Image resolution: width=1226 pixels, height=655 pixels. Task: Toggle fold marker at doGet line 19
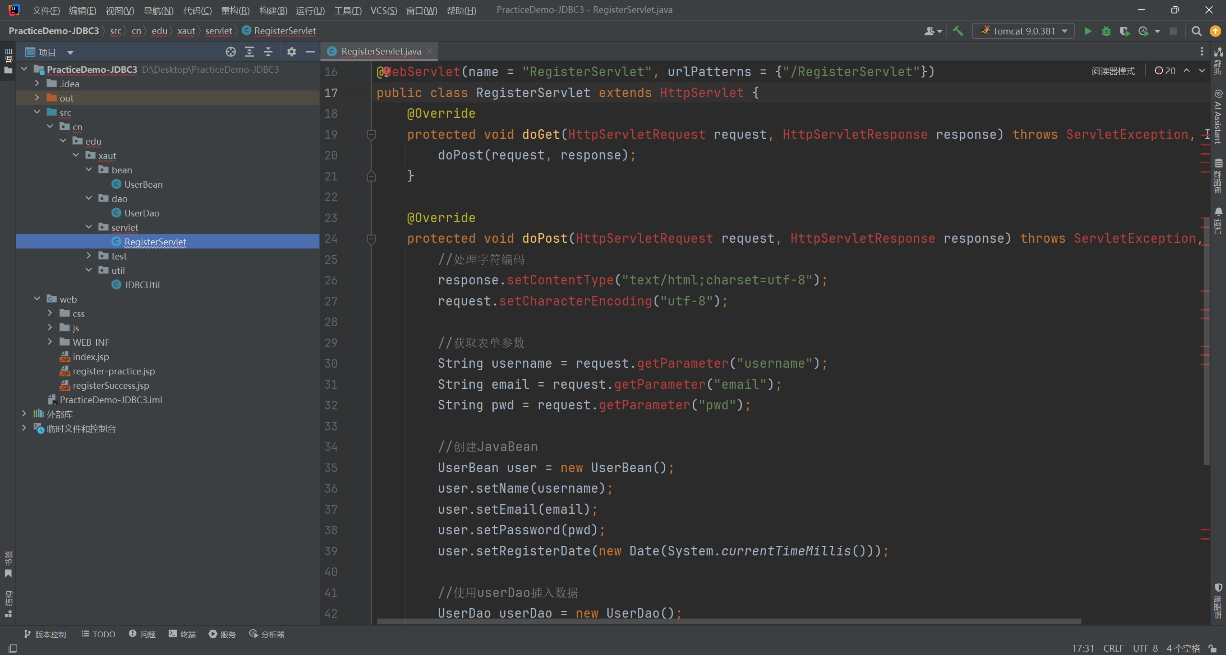[371, 135]
